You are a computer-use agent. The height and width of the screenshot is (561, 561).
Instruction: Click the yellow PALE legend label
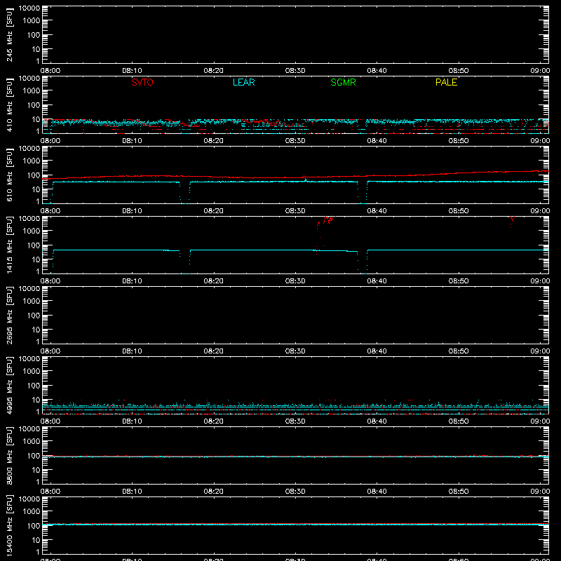point(446,82)
